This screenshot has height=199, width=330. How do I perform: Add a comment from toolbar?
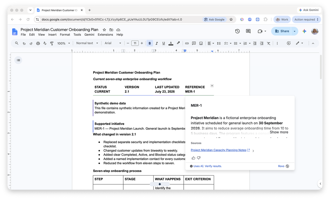coord(194,43)
